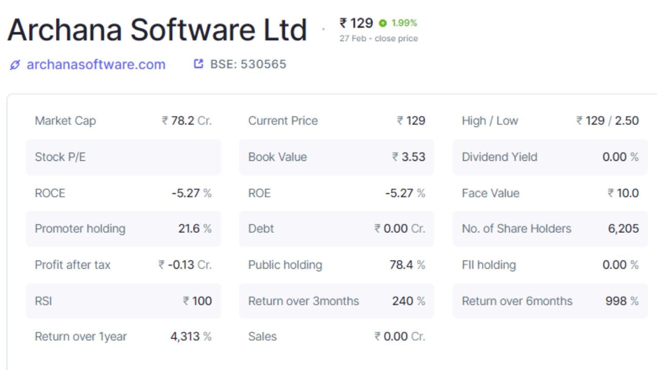Image resolution: width=657 pixels, height=370 pixels.
Task: Click the separator dot after the company name
Action: pyautogui.click(x=324, y=29)
